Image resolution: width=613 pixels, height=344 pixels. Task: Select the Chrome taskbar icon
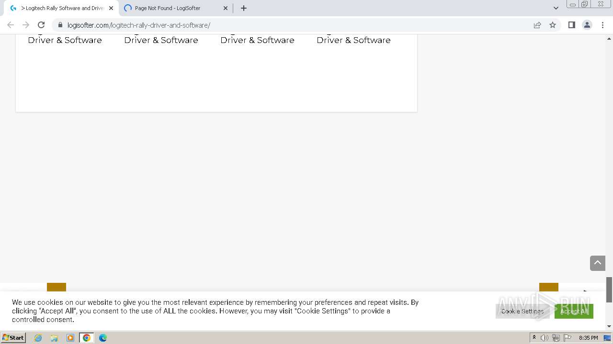point(87,338)
